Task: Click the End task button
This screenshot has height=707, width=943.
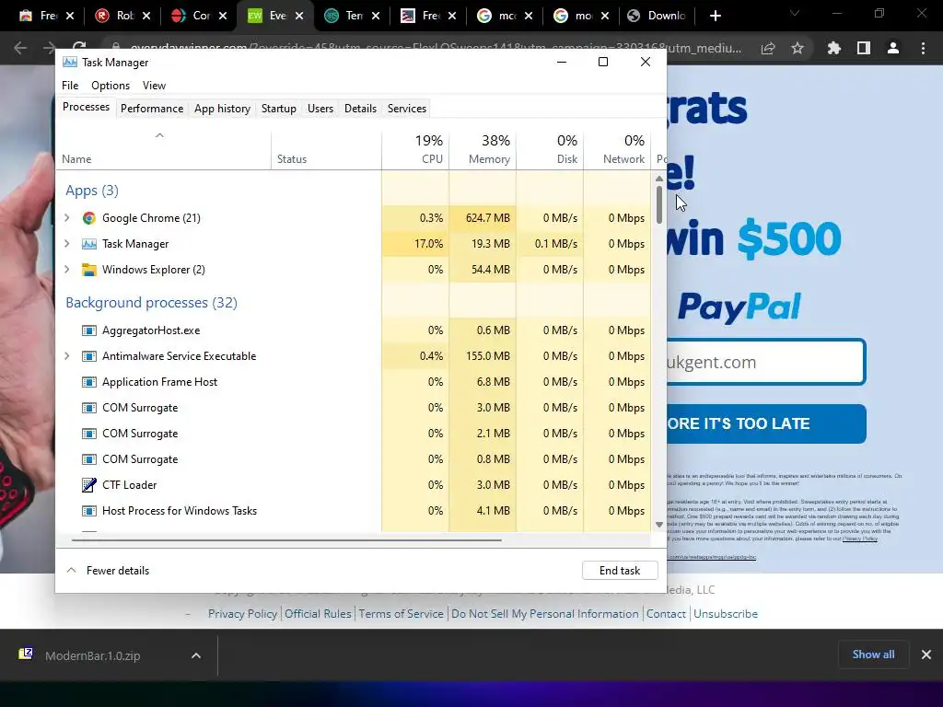Action: coord(620,571)
